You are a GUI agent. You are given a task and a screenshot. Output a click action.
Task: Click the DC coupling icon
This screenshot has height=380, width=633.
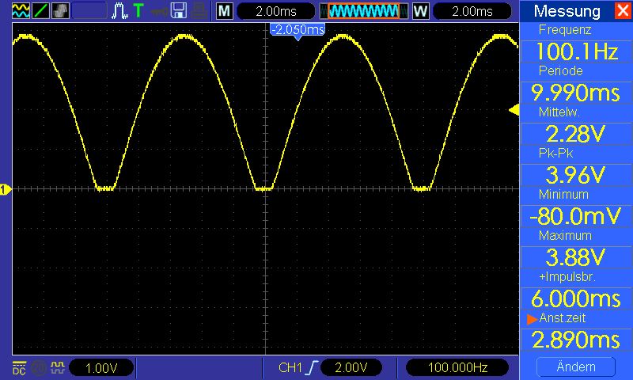point(19,368)
